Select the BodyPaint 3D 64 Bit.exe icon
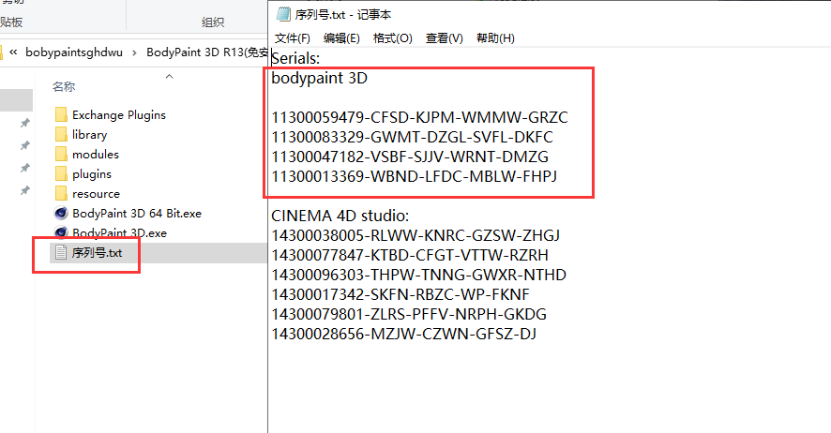Viewport: 831px width, 433px height. tap(61, 213)
